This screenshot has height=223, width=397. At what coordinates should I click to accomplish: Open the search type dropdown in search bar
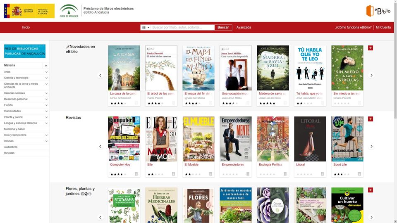coord(146,28)
